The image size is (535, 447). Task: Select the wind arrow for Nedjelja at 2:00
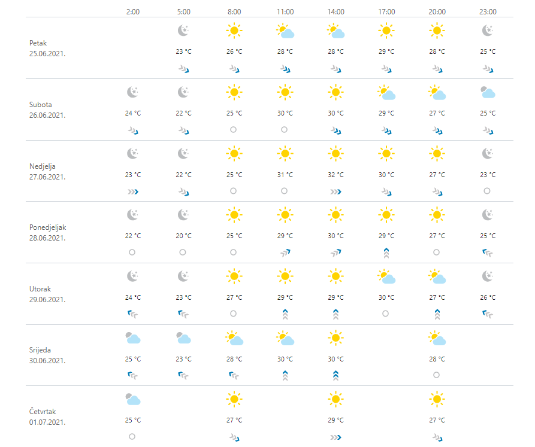pyautogui.click(x=133, y=191)
